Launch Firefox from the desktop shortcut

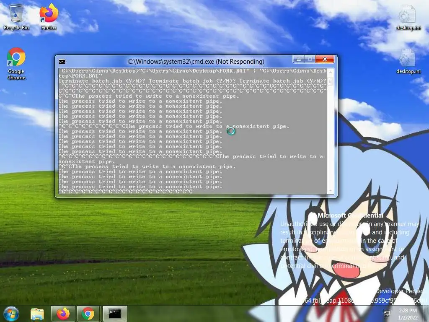pyautogui.click(x=49, y=17)
